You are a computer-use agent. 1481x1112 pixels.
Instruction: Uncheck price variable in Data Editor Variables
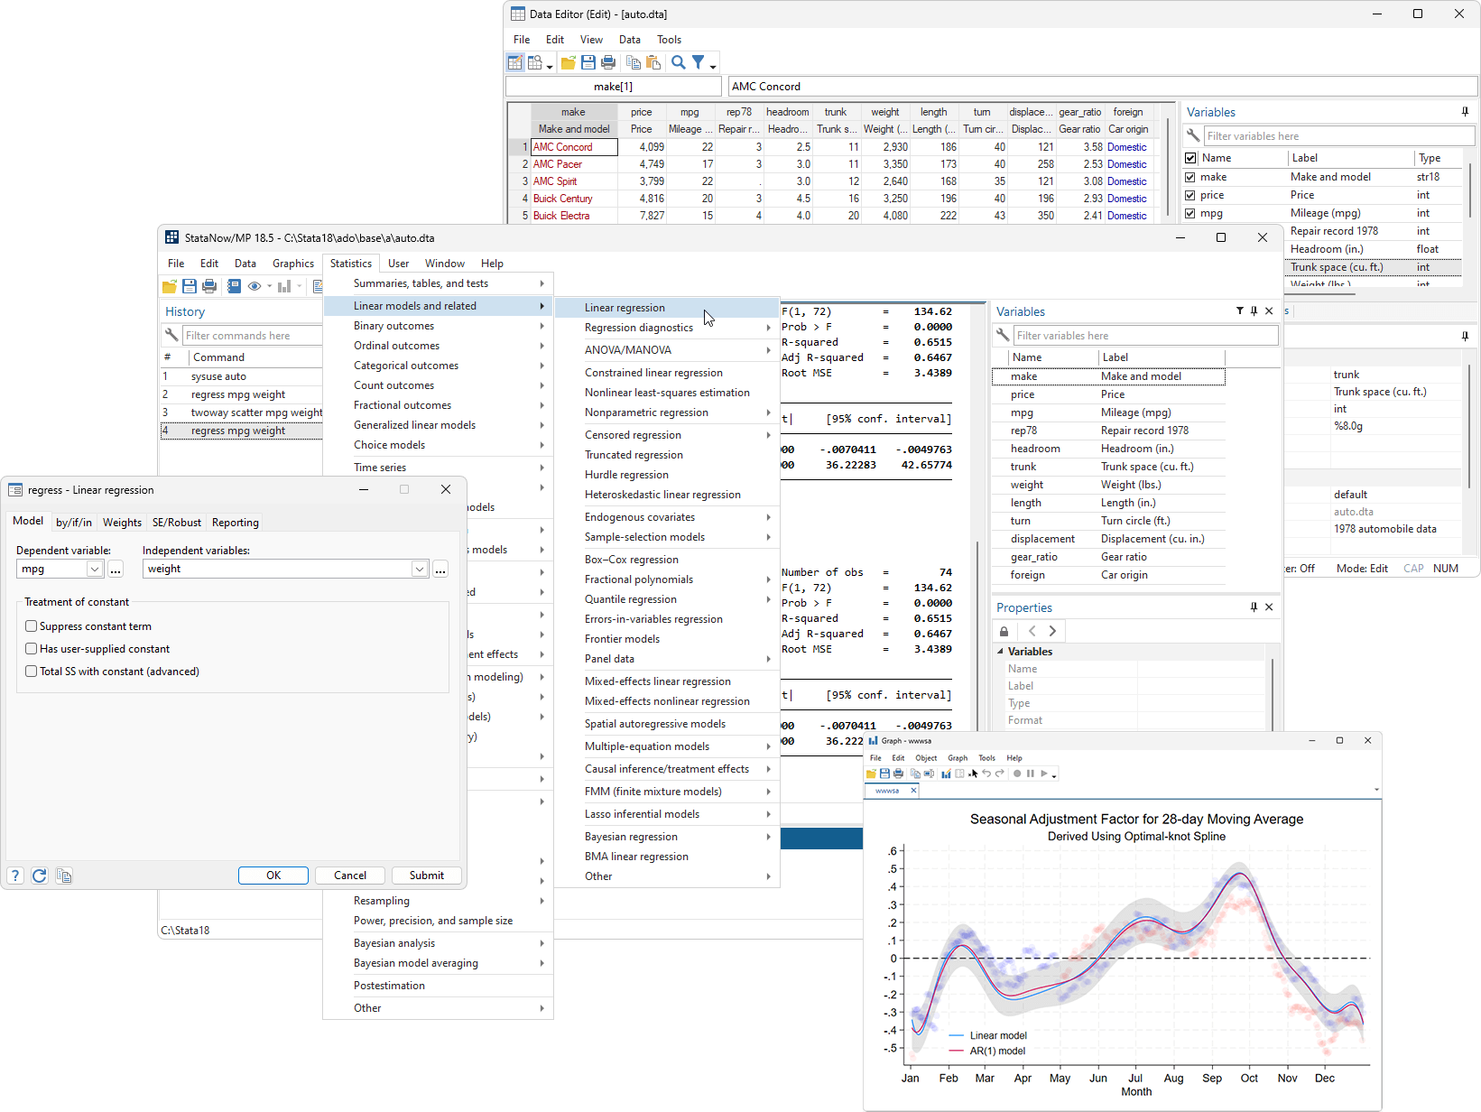tap(1190, 195)
